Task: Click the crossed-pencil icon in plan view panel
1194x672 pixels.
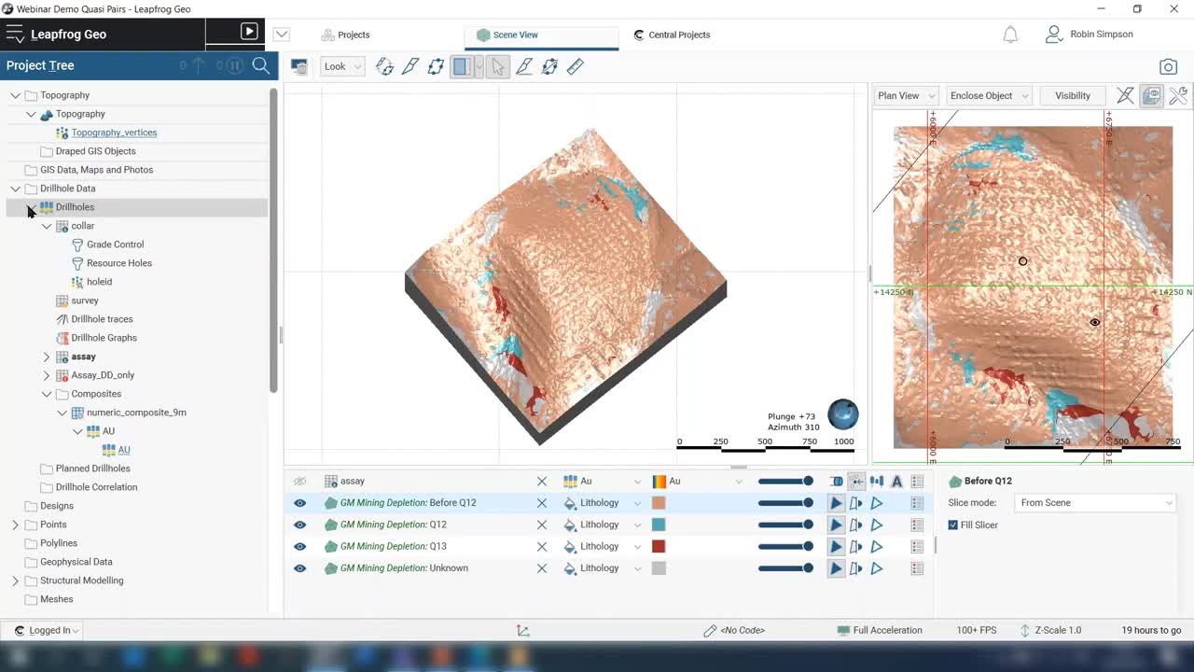Action: coord(1126,95)
